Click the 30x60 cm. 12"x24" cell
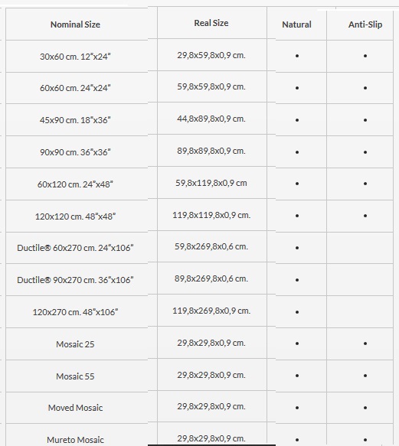 pyautogui.click(x=75, y=57)
